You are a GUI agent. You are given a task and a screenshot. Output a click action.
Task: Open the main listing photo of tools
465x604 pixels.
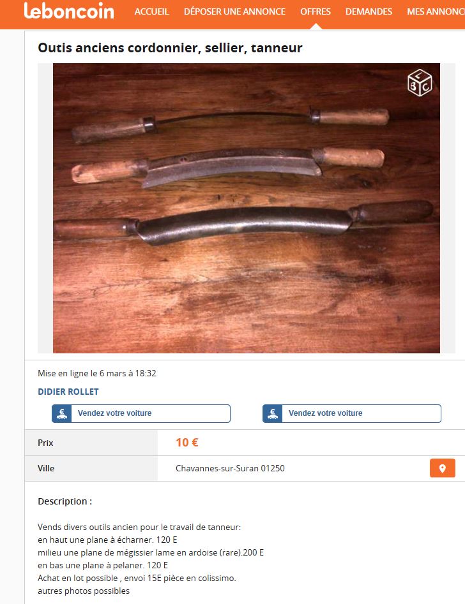[x=246, y=208]
